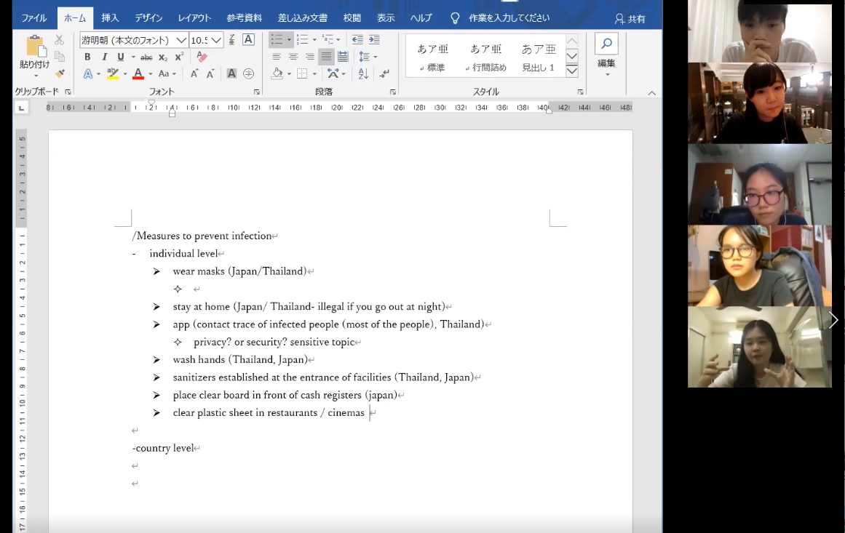Click the character border A icon

[248, 40]
